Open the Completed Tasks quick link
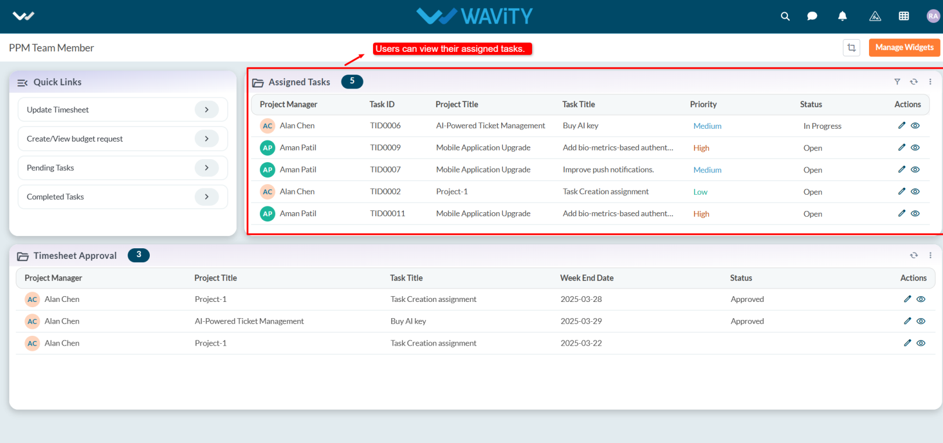The image size is (943, 443). (123, 197)
